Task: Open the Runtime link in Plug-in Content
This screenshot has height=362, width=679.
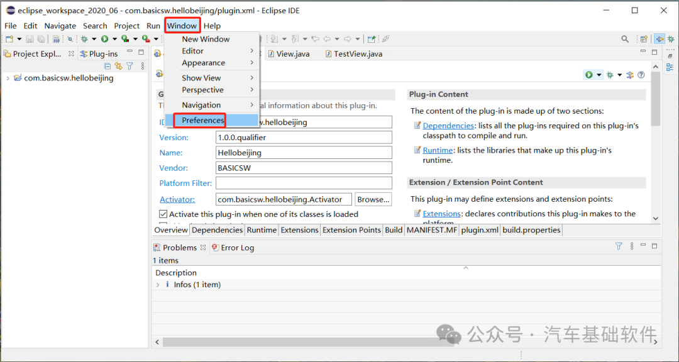Action: click(438, 150)
